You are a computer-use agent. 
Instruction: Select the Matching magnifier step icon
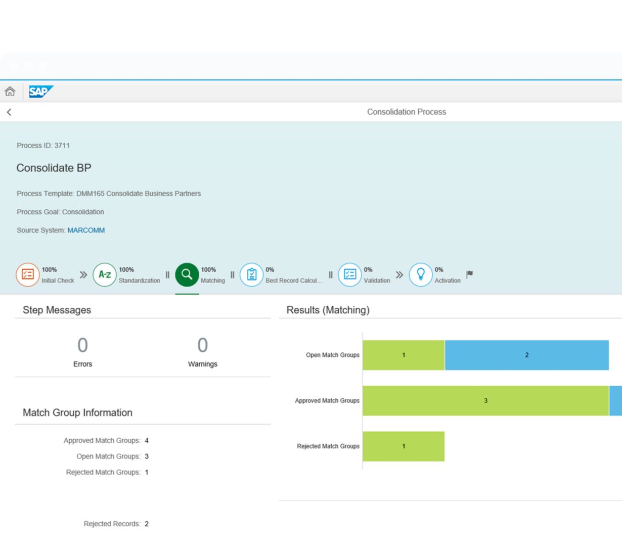point(187,274)
